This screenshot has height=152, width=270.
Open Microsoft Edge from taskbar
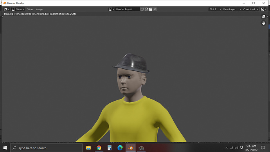tap(120, 148)
